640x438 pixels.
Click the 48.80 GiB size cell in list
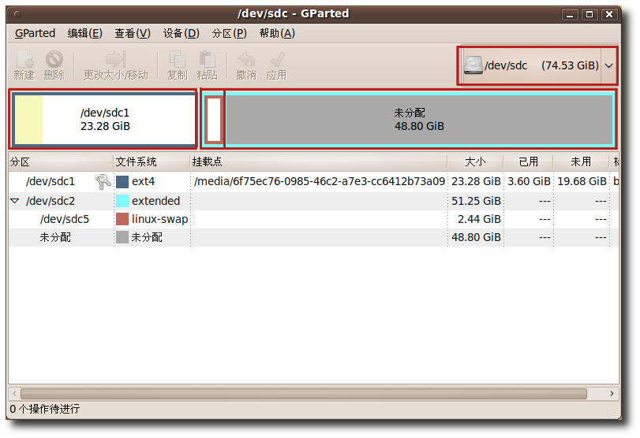(476, 237)
